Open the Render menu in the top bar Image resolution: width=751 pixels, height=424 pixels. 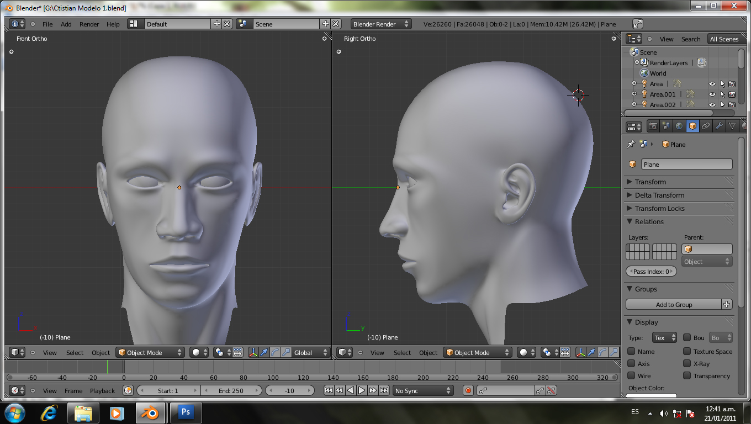pyautogui.click(x=89, y=24)
